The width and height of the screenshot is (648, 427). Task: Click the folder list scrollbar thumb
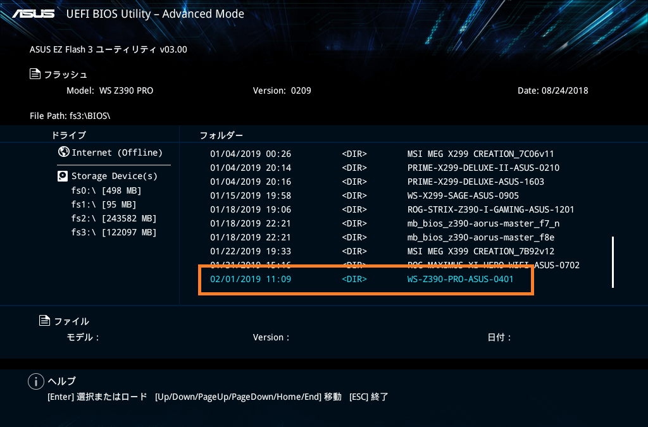click(x=613, y=262)
